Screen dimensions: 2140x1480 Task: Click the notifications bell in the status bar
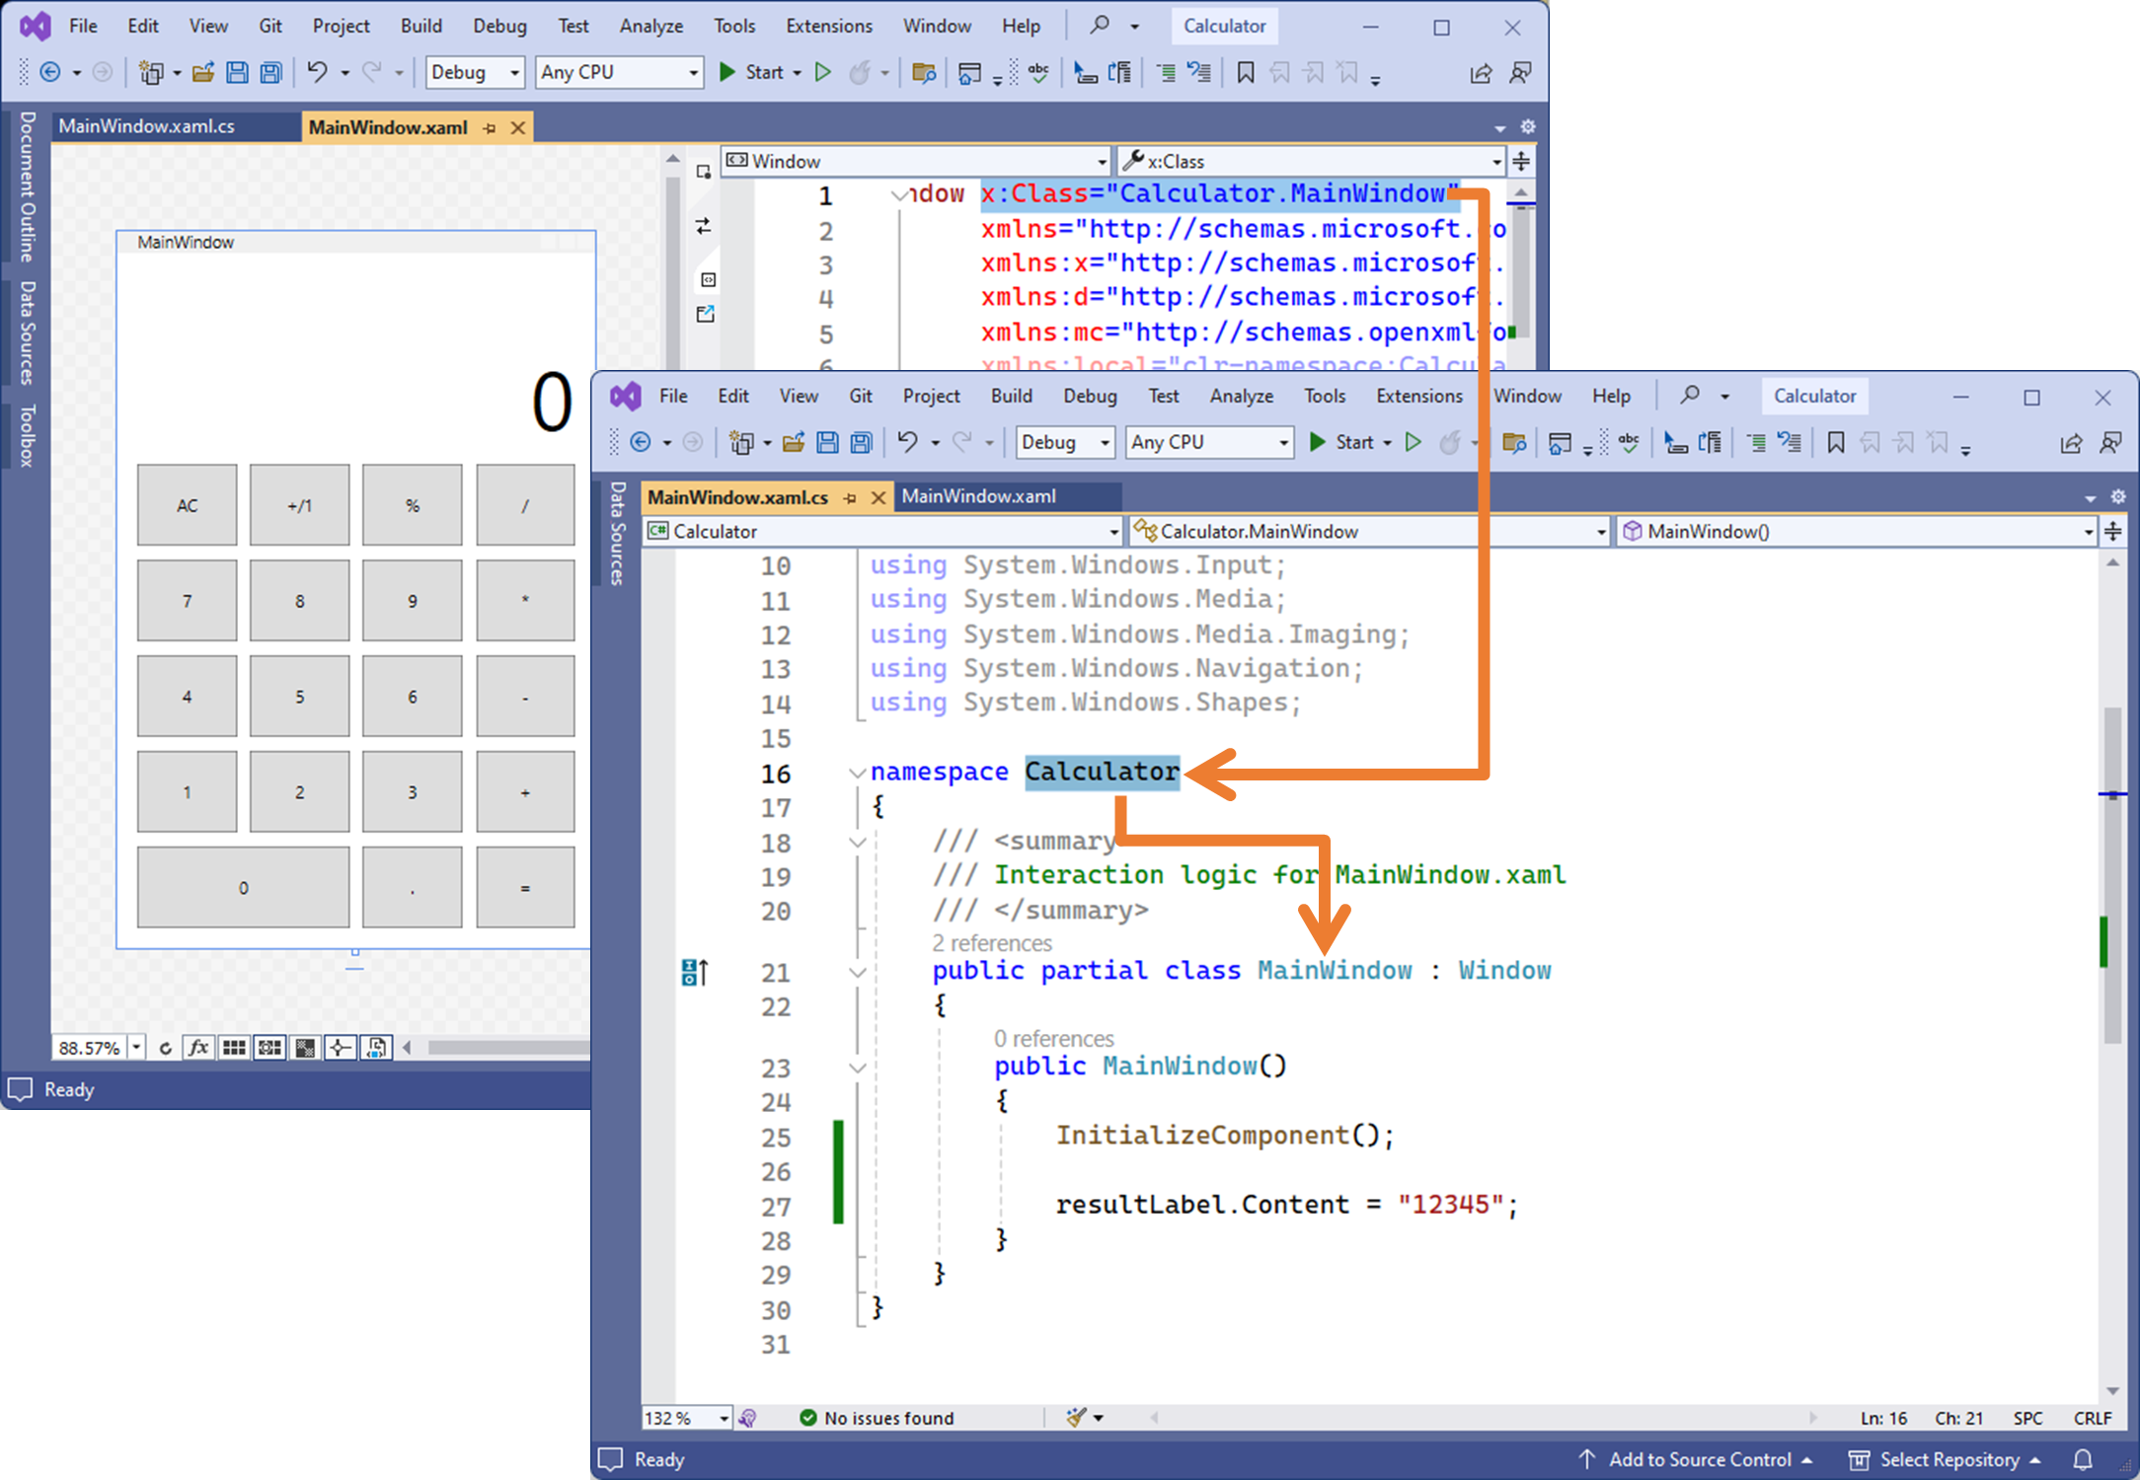pyautogui.click(x=2083, y=1459)
